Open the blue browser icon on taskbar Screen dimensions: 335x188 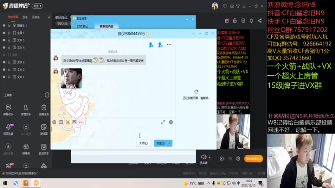click(x=15, y=183)
